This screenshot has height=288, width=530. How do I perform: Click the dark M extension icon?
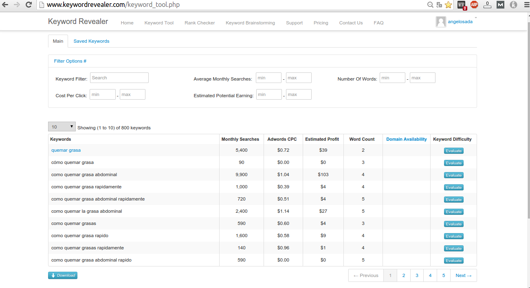501,5
